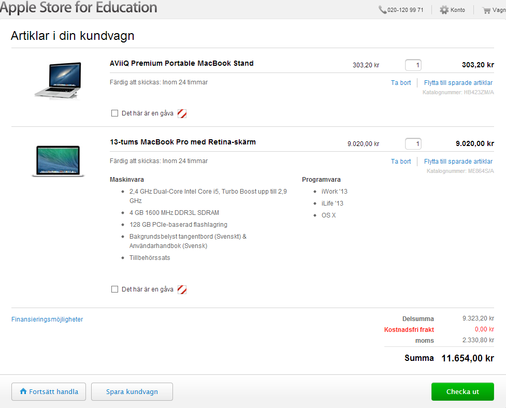Click the Tillbehörssats list entry
The image size is (506, 408).
150,258
